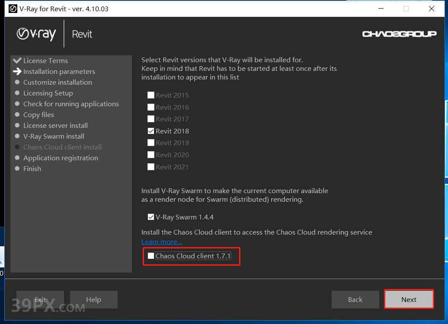Disable the V-Ray Swarm 1.4.4 checkbox
448x324 pixels.
(151, 217)
